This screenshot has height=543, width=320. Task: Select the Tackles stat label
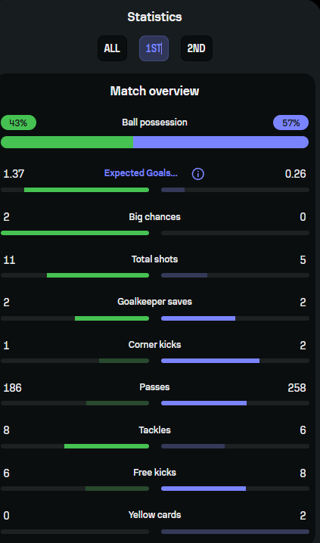pos(154,430)
